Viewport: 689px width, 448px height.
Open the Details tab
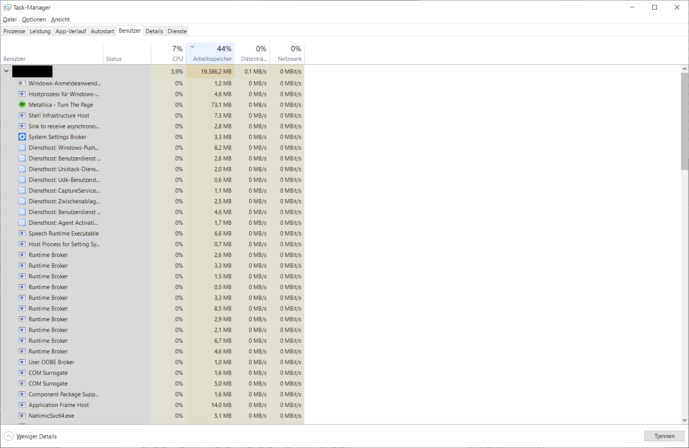(154, 31)
